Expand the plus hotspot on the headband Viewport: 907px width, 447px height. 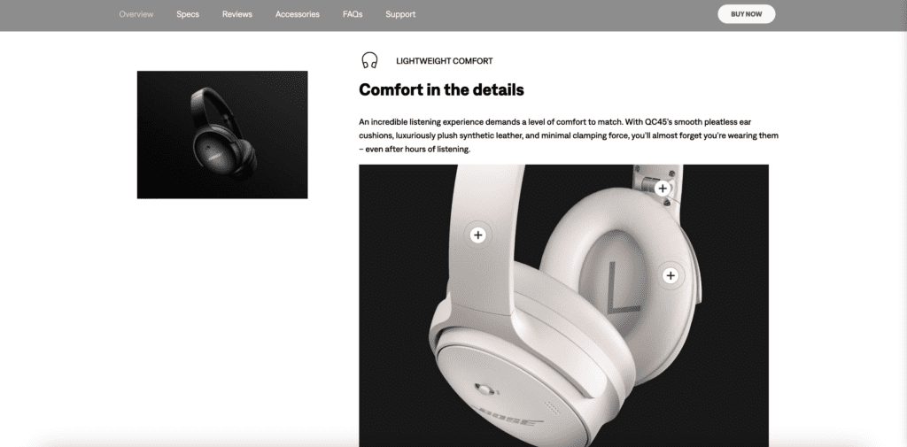477,235
